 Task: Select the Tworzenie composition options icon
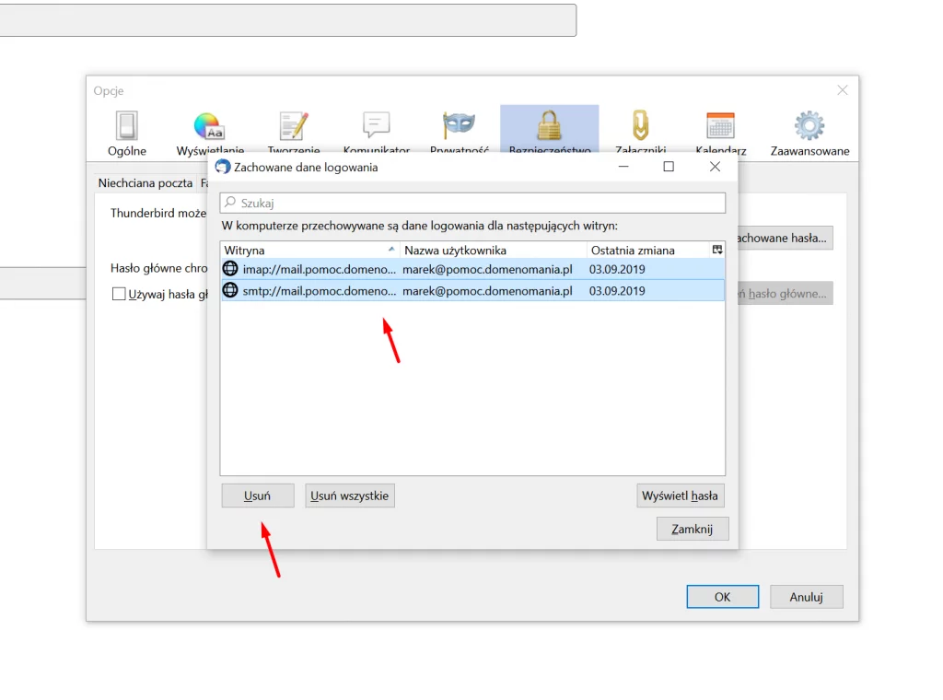(x=294, y=125)
